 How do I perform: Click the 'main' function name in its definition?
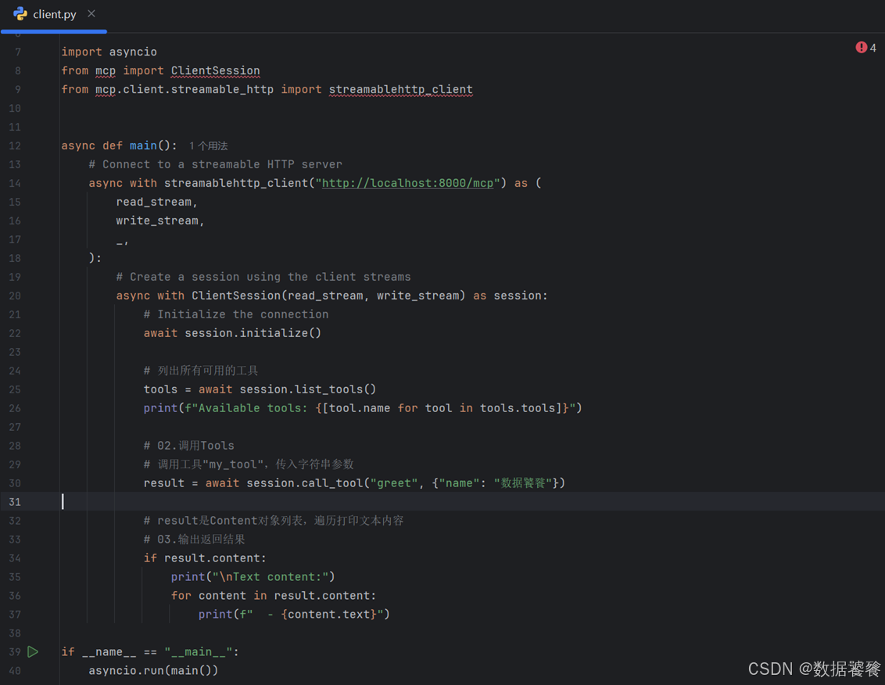pos(143,145)
